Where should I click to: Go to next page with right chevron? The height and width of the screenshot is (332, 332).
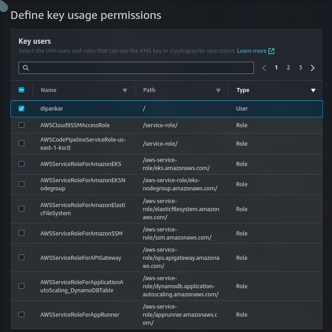click(x=313, y=68)
